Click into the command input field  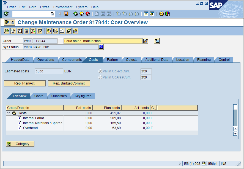[x=32, y=14]
